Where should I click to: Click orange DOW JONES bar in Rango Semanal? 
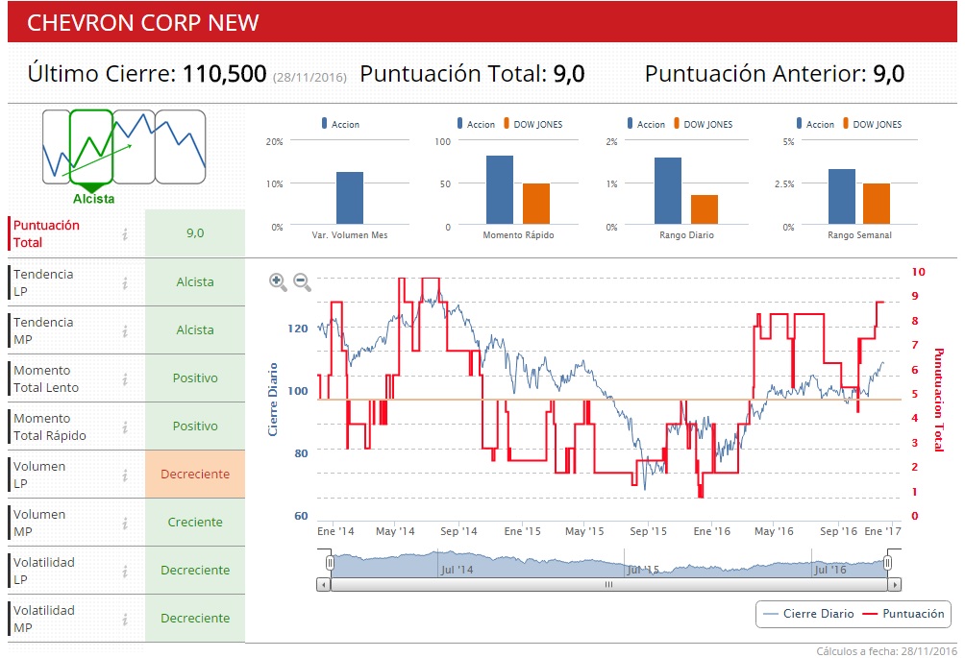[877, 204]
